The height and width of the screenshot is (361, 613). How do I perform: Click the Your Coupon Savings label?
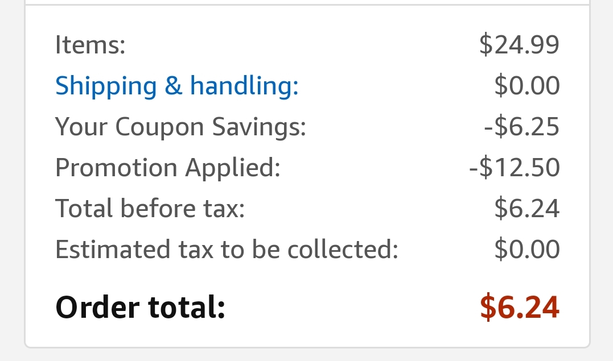click(180, 127)
